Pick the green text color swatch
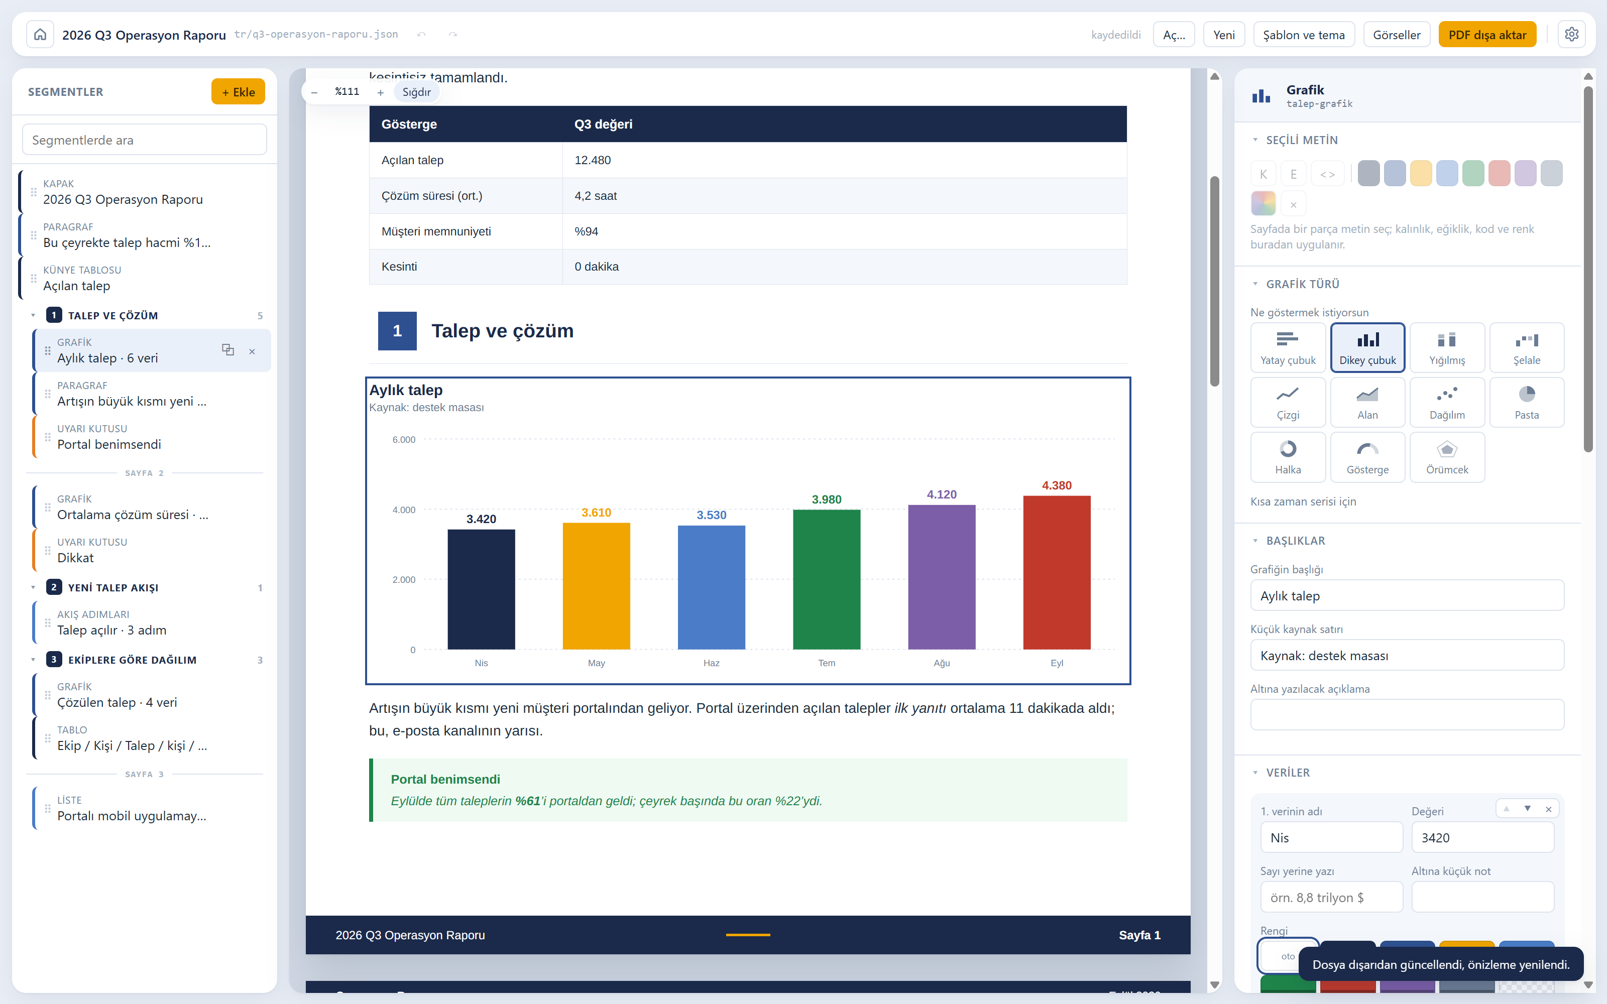Image resolution: width=1607 pixels, height=1004 pixels. tap(1473, 174)
